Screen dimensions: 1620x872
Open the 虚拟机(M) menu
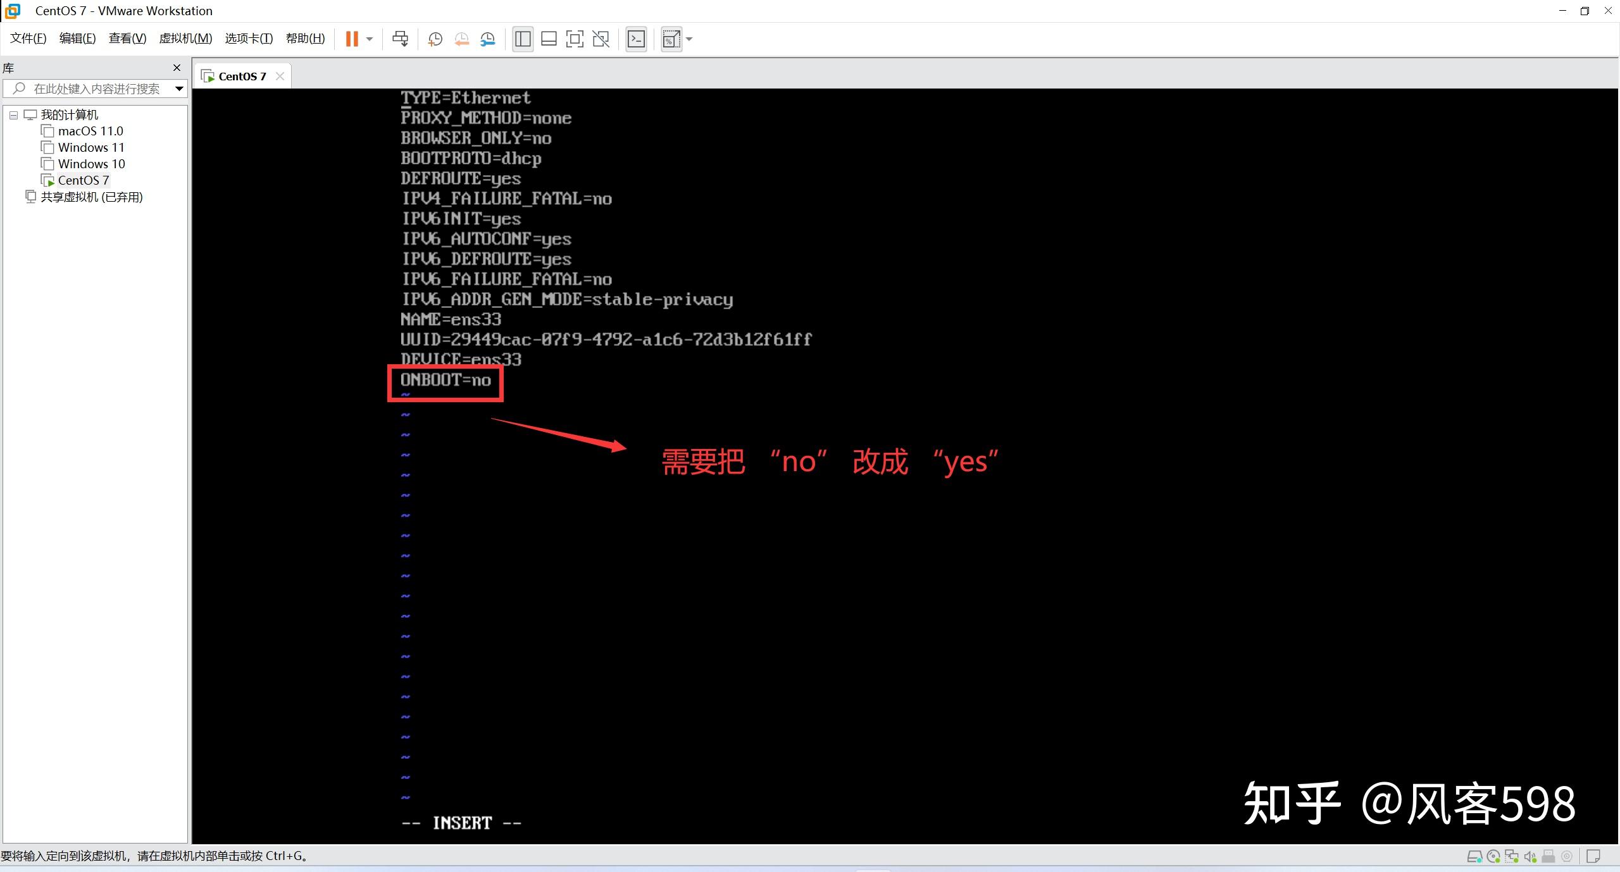pyautogui.click(x=185, y=38)
